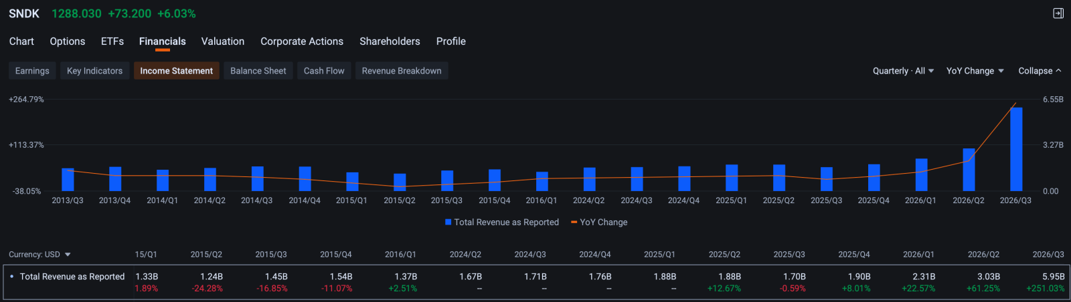Switch to the Chart tab

coord(21,41)
